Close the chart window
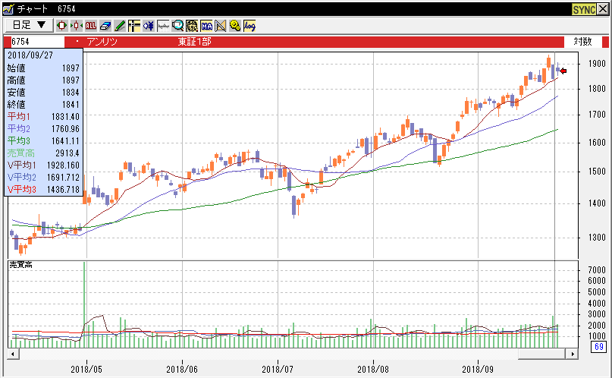Screen dimensions: 612x378 [603, 8]
